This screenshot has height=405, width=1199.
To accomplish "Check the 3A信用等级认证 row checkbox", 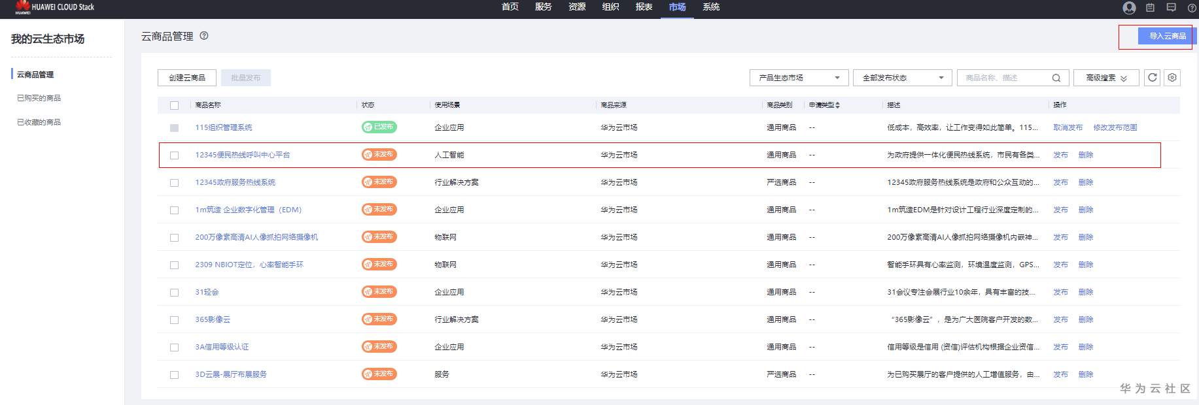I will [x=174, y=348].
